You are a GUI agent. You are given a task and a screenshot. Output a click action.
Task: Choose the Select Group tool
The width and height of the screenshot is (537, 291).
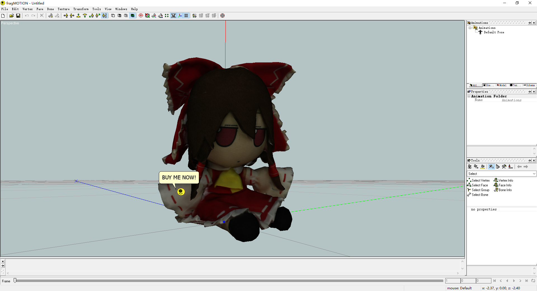click(478, 190)
